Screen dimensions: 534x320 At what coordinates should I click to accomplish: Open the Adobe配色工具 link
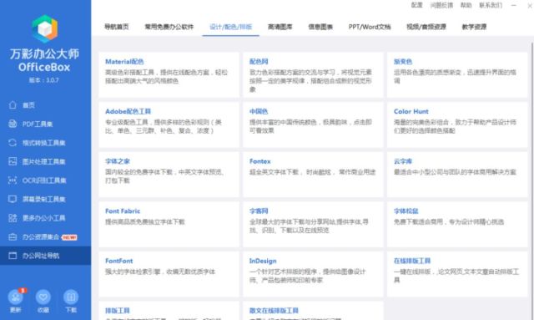tap(128, 111)
